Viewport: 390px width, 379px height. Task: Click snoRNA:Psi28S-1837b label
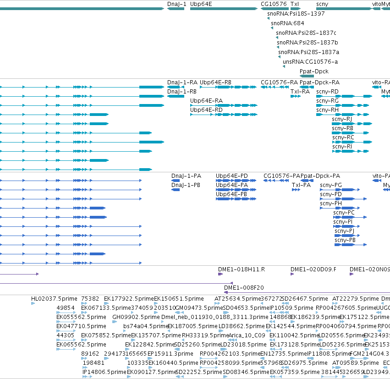pos(308,43)
